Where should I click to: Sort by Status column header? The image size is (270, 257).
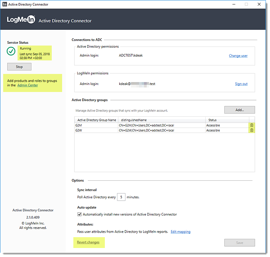[227, 120]
